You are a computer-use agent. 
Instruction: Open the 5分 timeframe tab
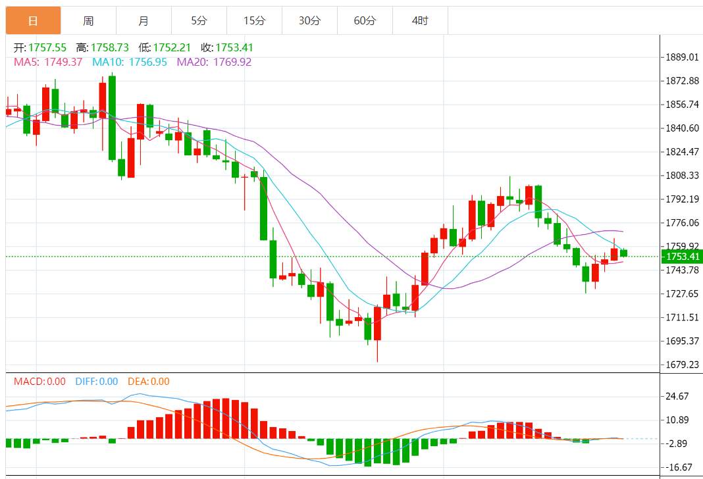point(199,20)
